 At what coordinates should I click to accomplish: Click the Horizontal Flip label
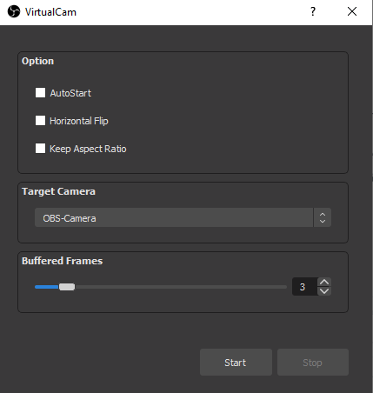coord(79,121)
